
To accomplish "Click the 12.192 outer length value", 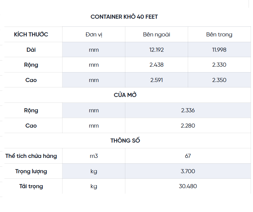I will (x=156, y=50).
